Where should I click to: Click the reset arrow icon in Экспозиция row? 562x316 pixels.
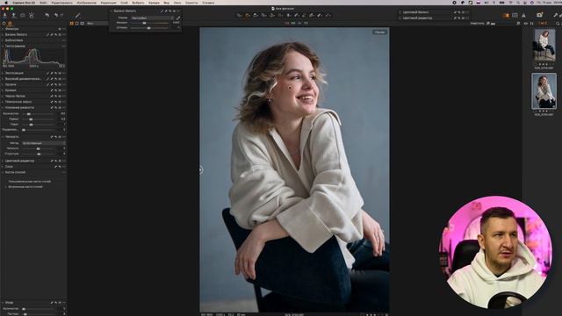pos(56,73)
